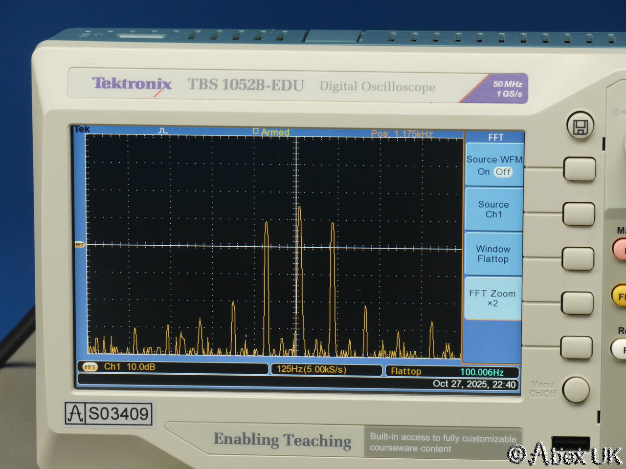Open the Source Ch1 selection

[x=493, y=210]
